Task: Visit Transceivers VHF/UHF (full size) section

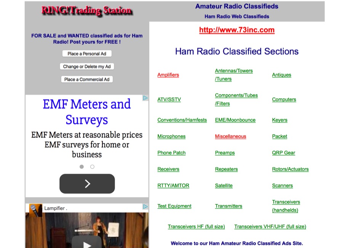Action: [x=270, y=227]
